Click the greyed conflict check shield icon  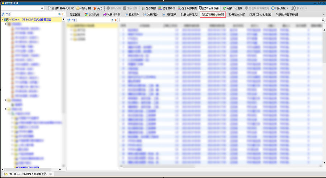coord(246,8)
